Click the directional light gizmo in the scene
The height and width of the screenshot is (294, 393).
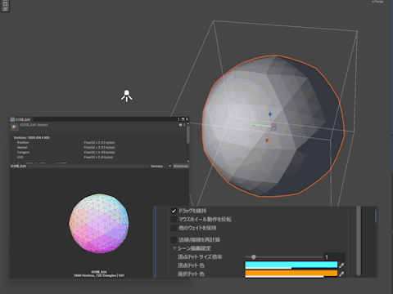pos(127,96)
